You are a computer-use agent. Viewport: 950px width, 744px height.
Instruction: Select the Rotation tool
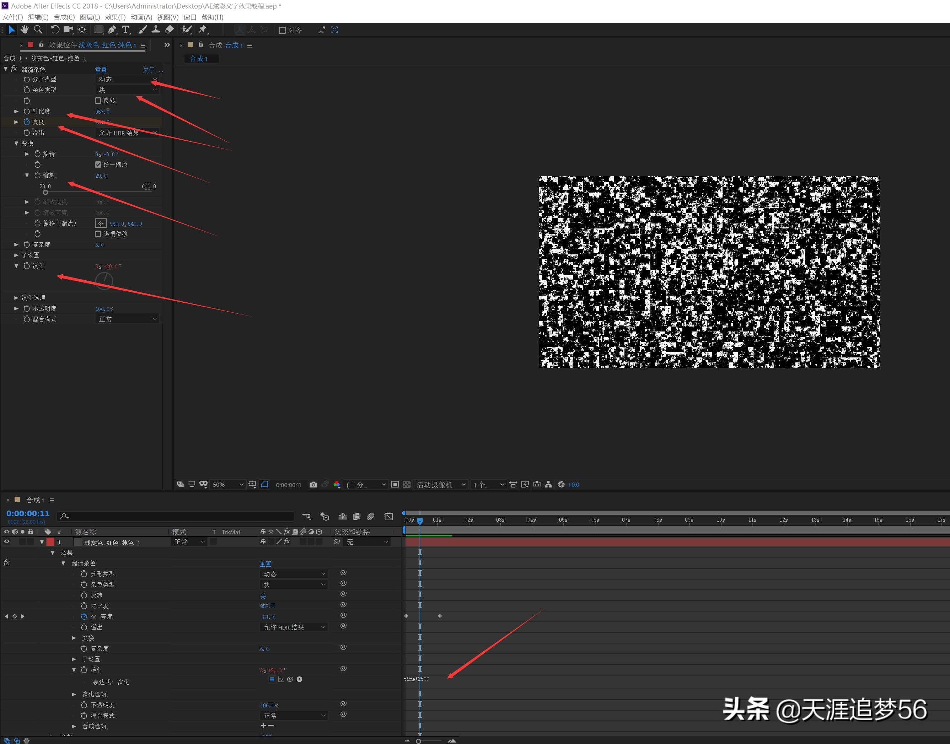(55, 29)
